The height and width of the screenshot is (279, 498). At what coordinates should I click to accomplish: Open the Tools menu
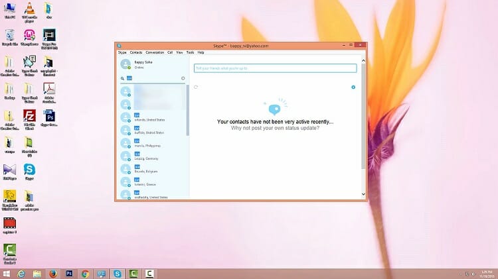coord(191,52)
